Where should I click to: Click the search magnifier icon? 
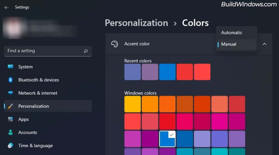pyautogui.click(x=86, y=51)
